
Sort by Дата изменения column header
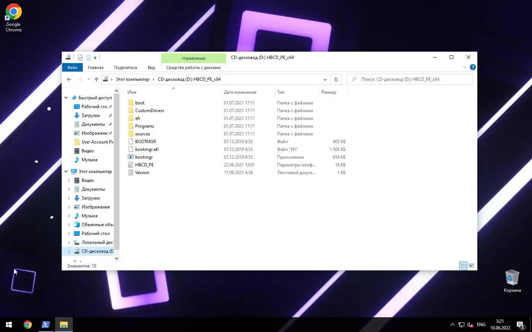click(248, 92)
